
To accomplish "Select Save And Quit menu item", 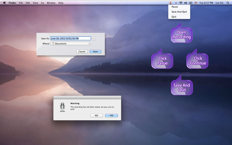I will (x=179, y=12).
